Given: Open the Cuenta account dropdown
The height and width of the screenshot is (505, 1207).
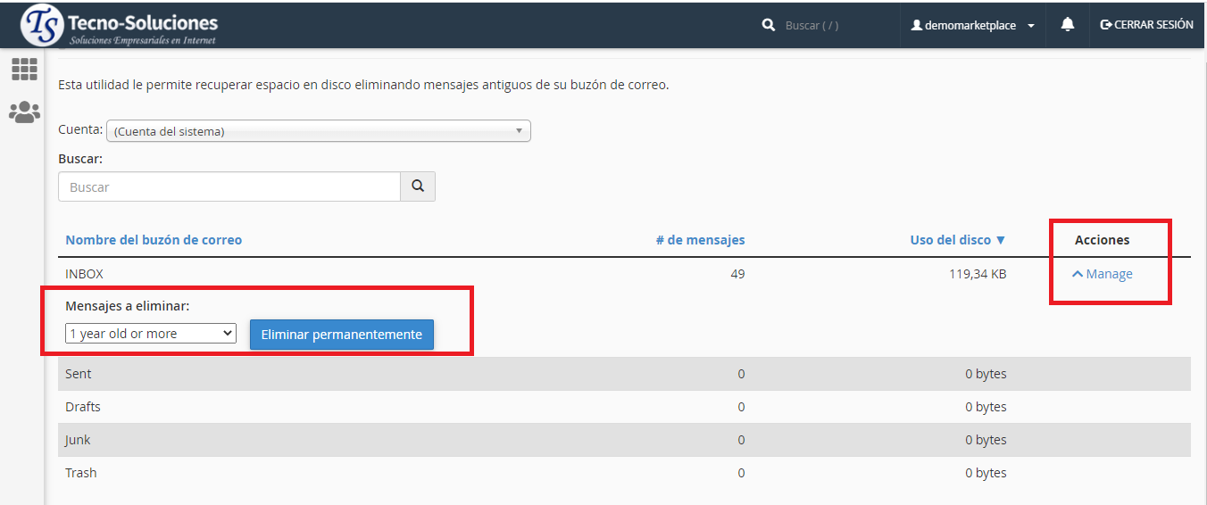Looking at the screenshot, I should [319, 131].
